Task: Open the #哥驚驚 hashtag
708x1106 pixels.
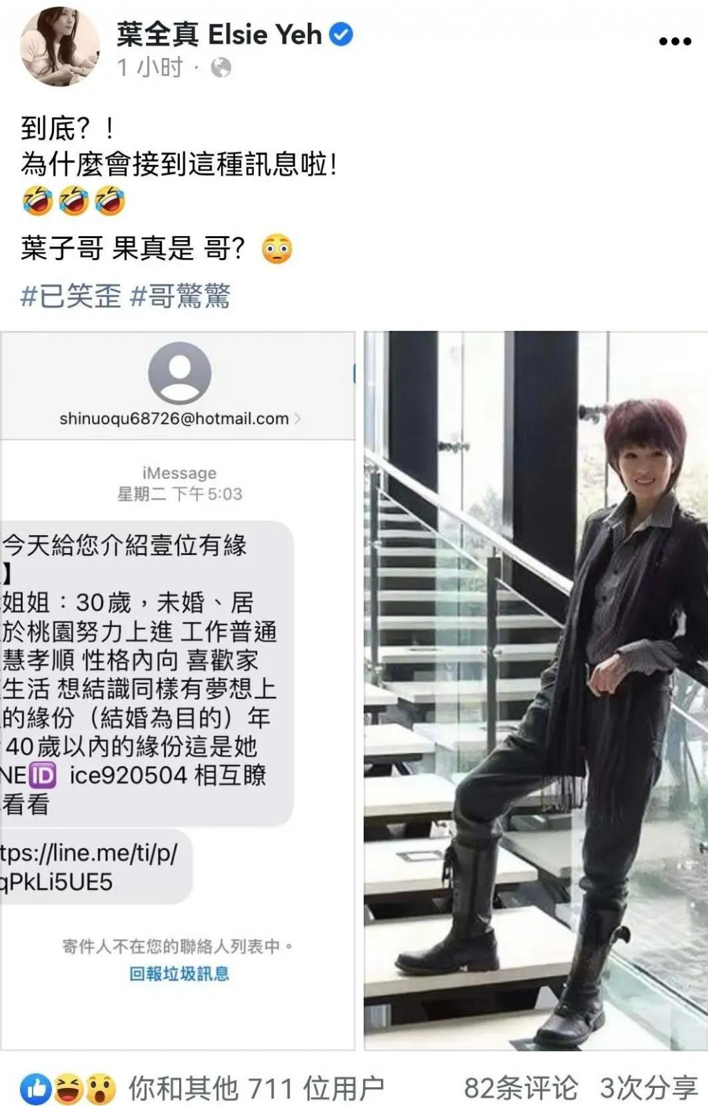Action: pyautogui.click(x=180, y=296)
